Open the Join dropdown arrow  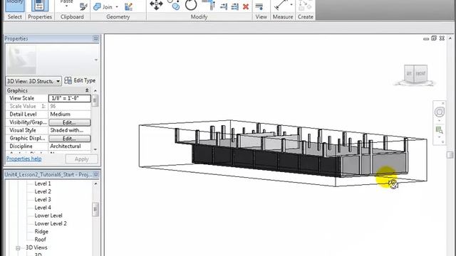pos(117,6)
